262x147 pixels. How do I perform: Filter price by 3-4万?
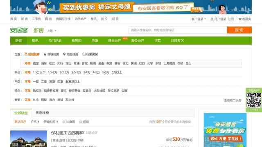click(x=87, y=72)
